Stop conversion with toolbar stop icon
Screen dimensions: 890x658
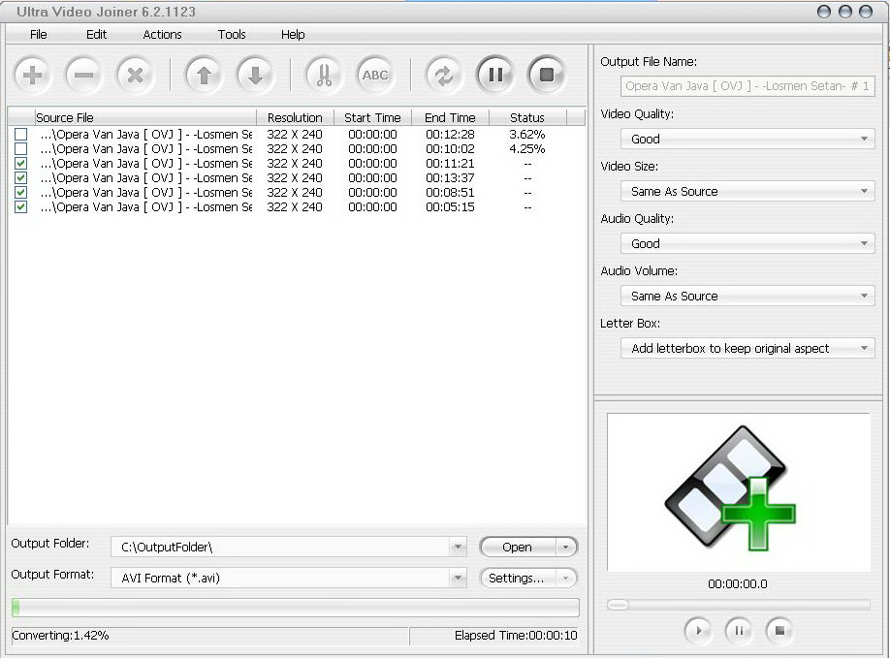point(547,75)
